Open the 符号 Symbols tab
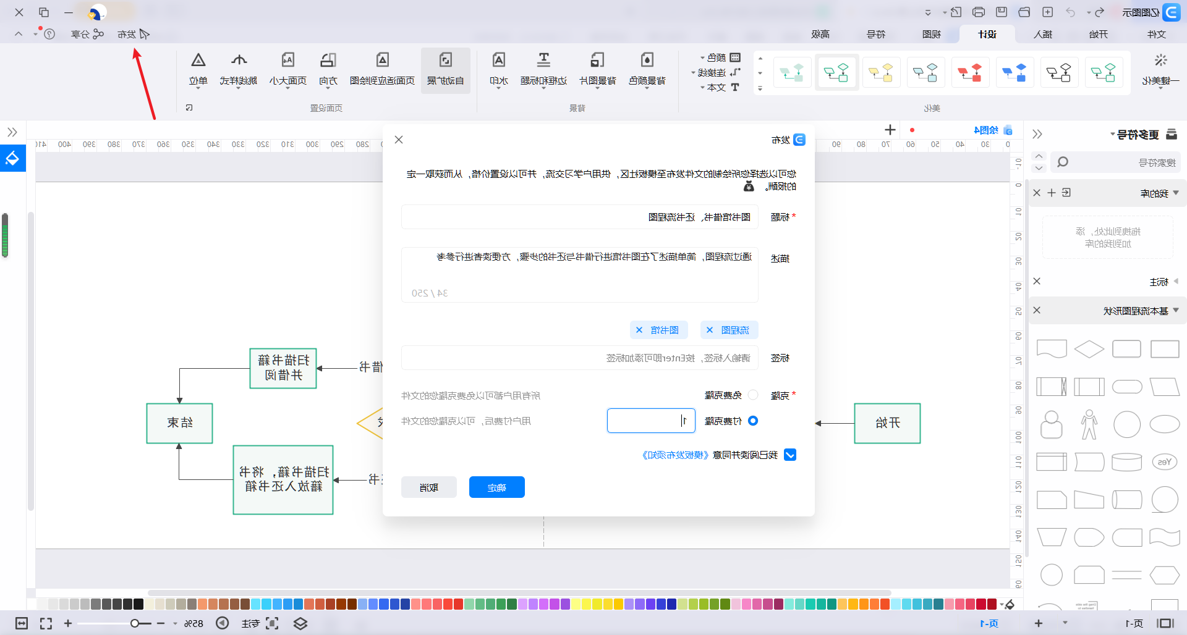 [876, 34]
